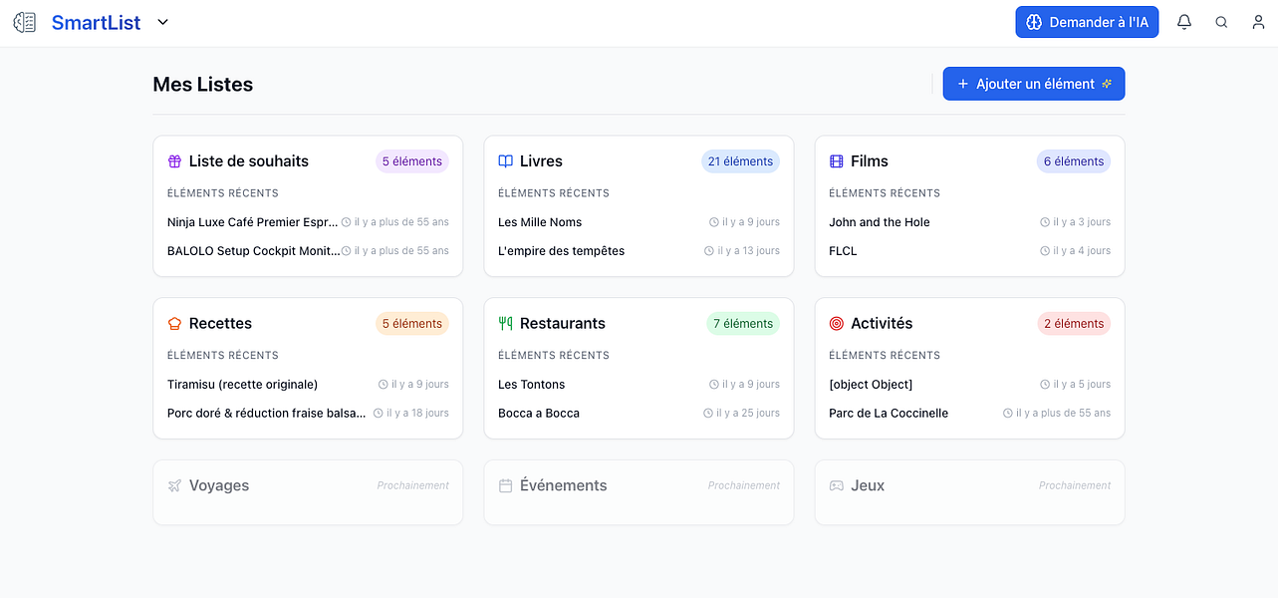Select the cutlery icon on Restaurants card

coord(504,323)
